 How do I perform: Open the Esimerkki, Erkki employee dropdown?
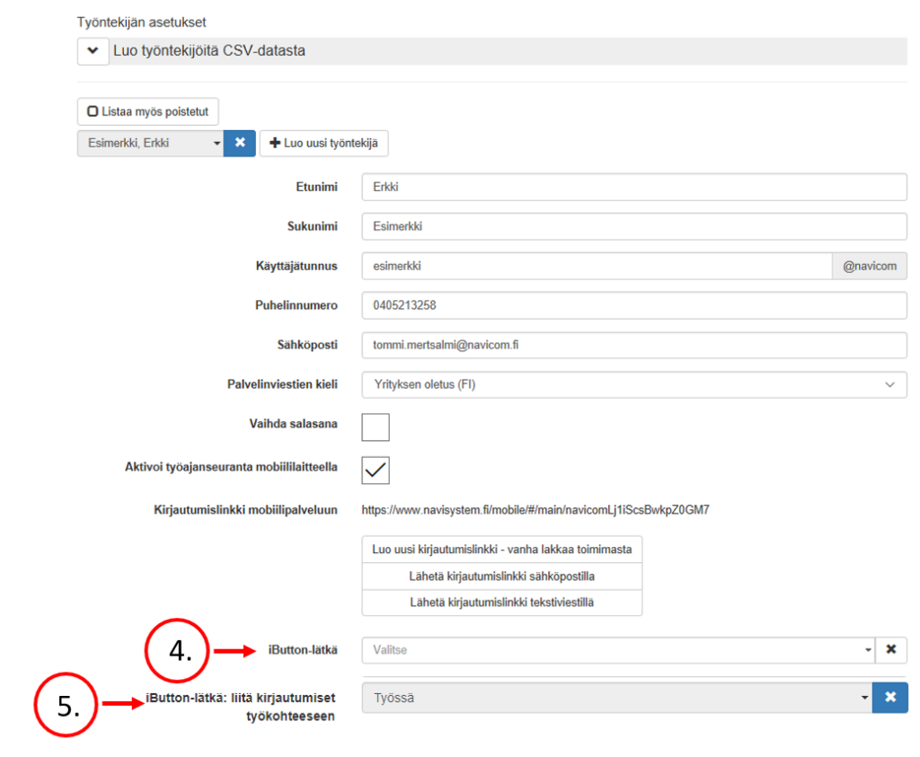pos(150,143)
